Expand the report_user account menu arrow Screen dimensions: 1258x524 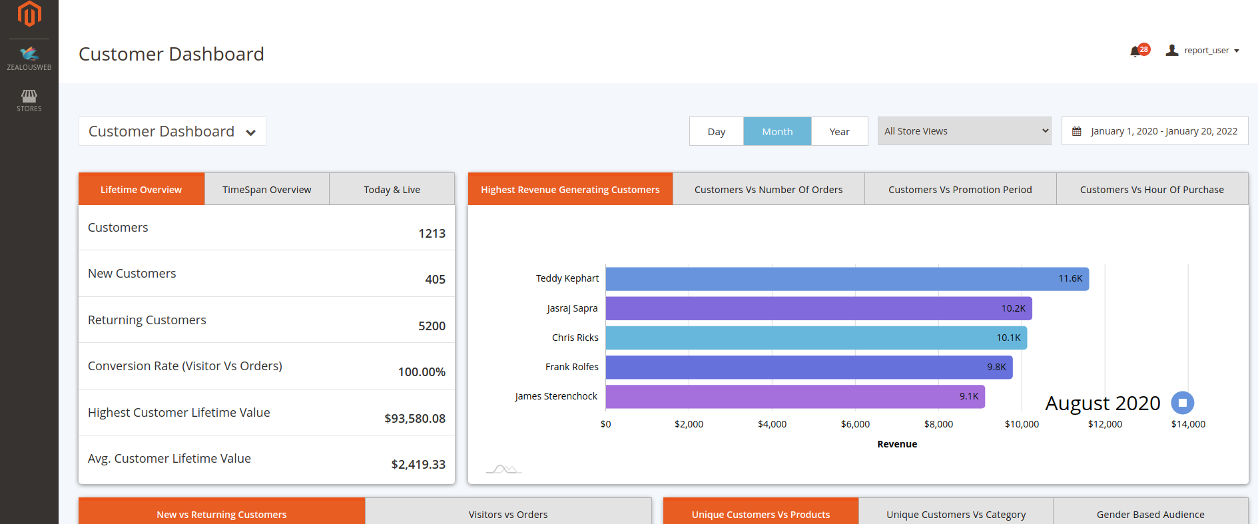pyautogui.click(x=1237, y=51)
